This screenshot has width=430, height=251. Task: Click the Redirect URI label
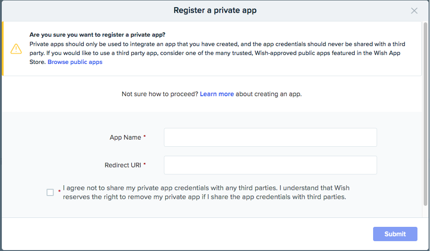(x=123, y=165)
